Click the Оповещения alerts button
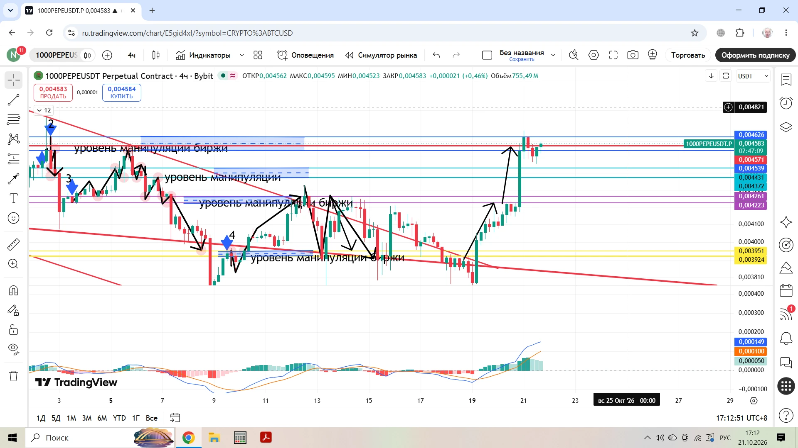 click(x=305, y=55)
